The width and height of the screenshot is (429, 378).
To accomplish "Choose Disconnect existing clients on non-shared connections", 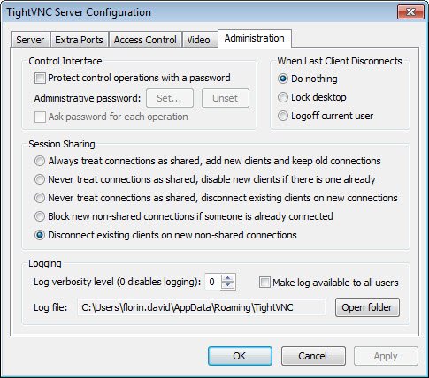I will coord(40,235).
